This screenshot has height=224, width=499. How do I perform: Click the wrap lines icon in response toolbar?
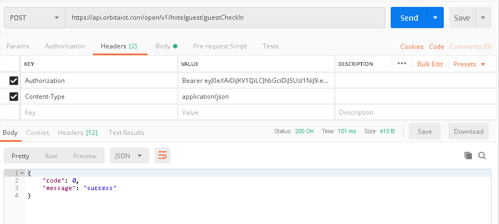coord(162,156)
